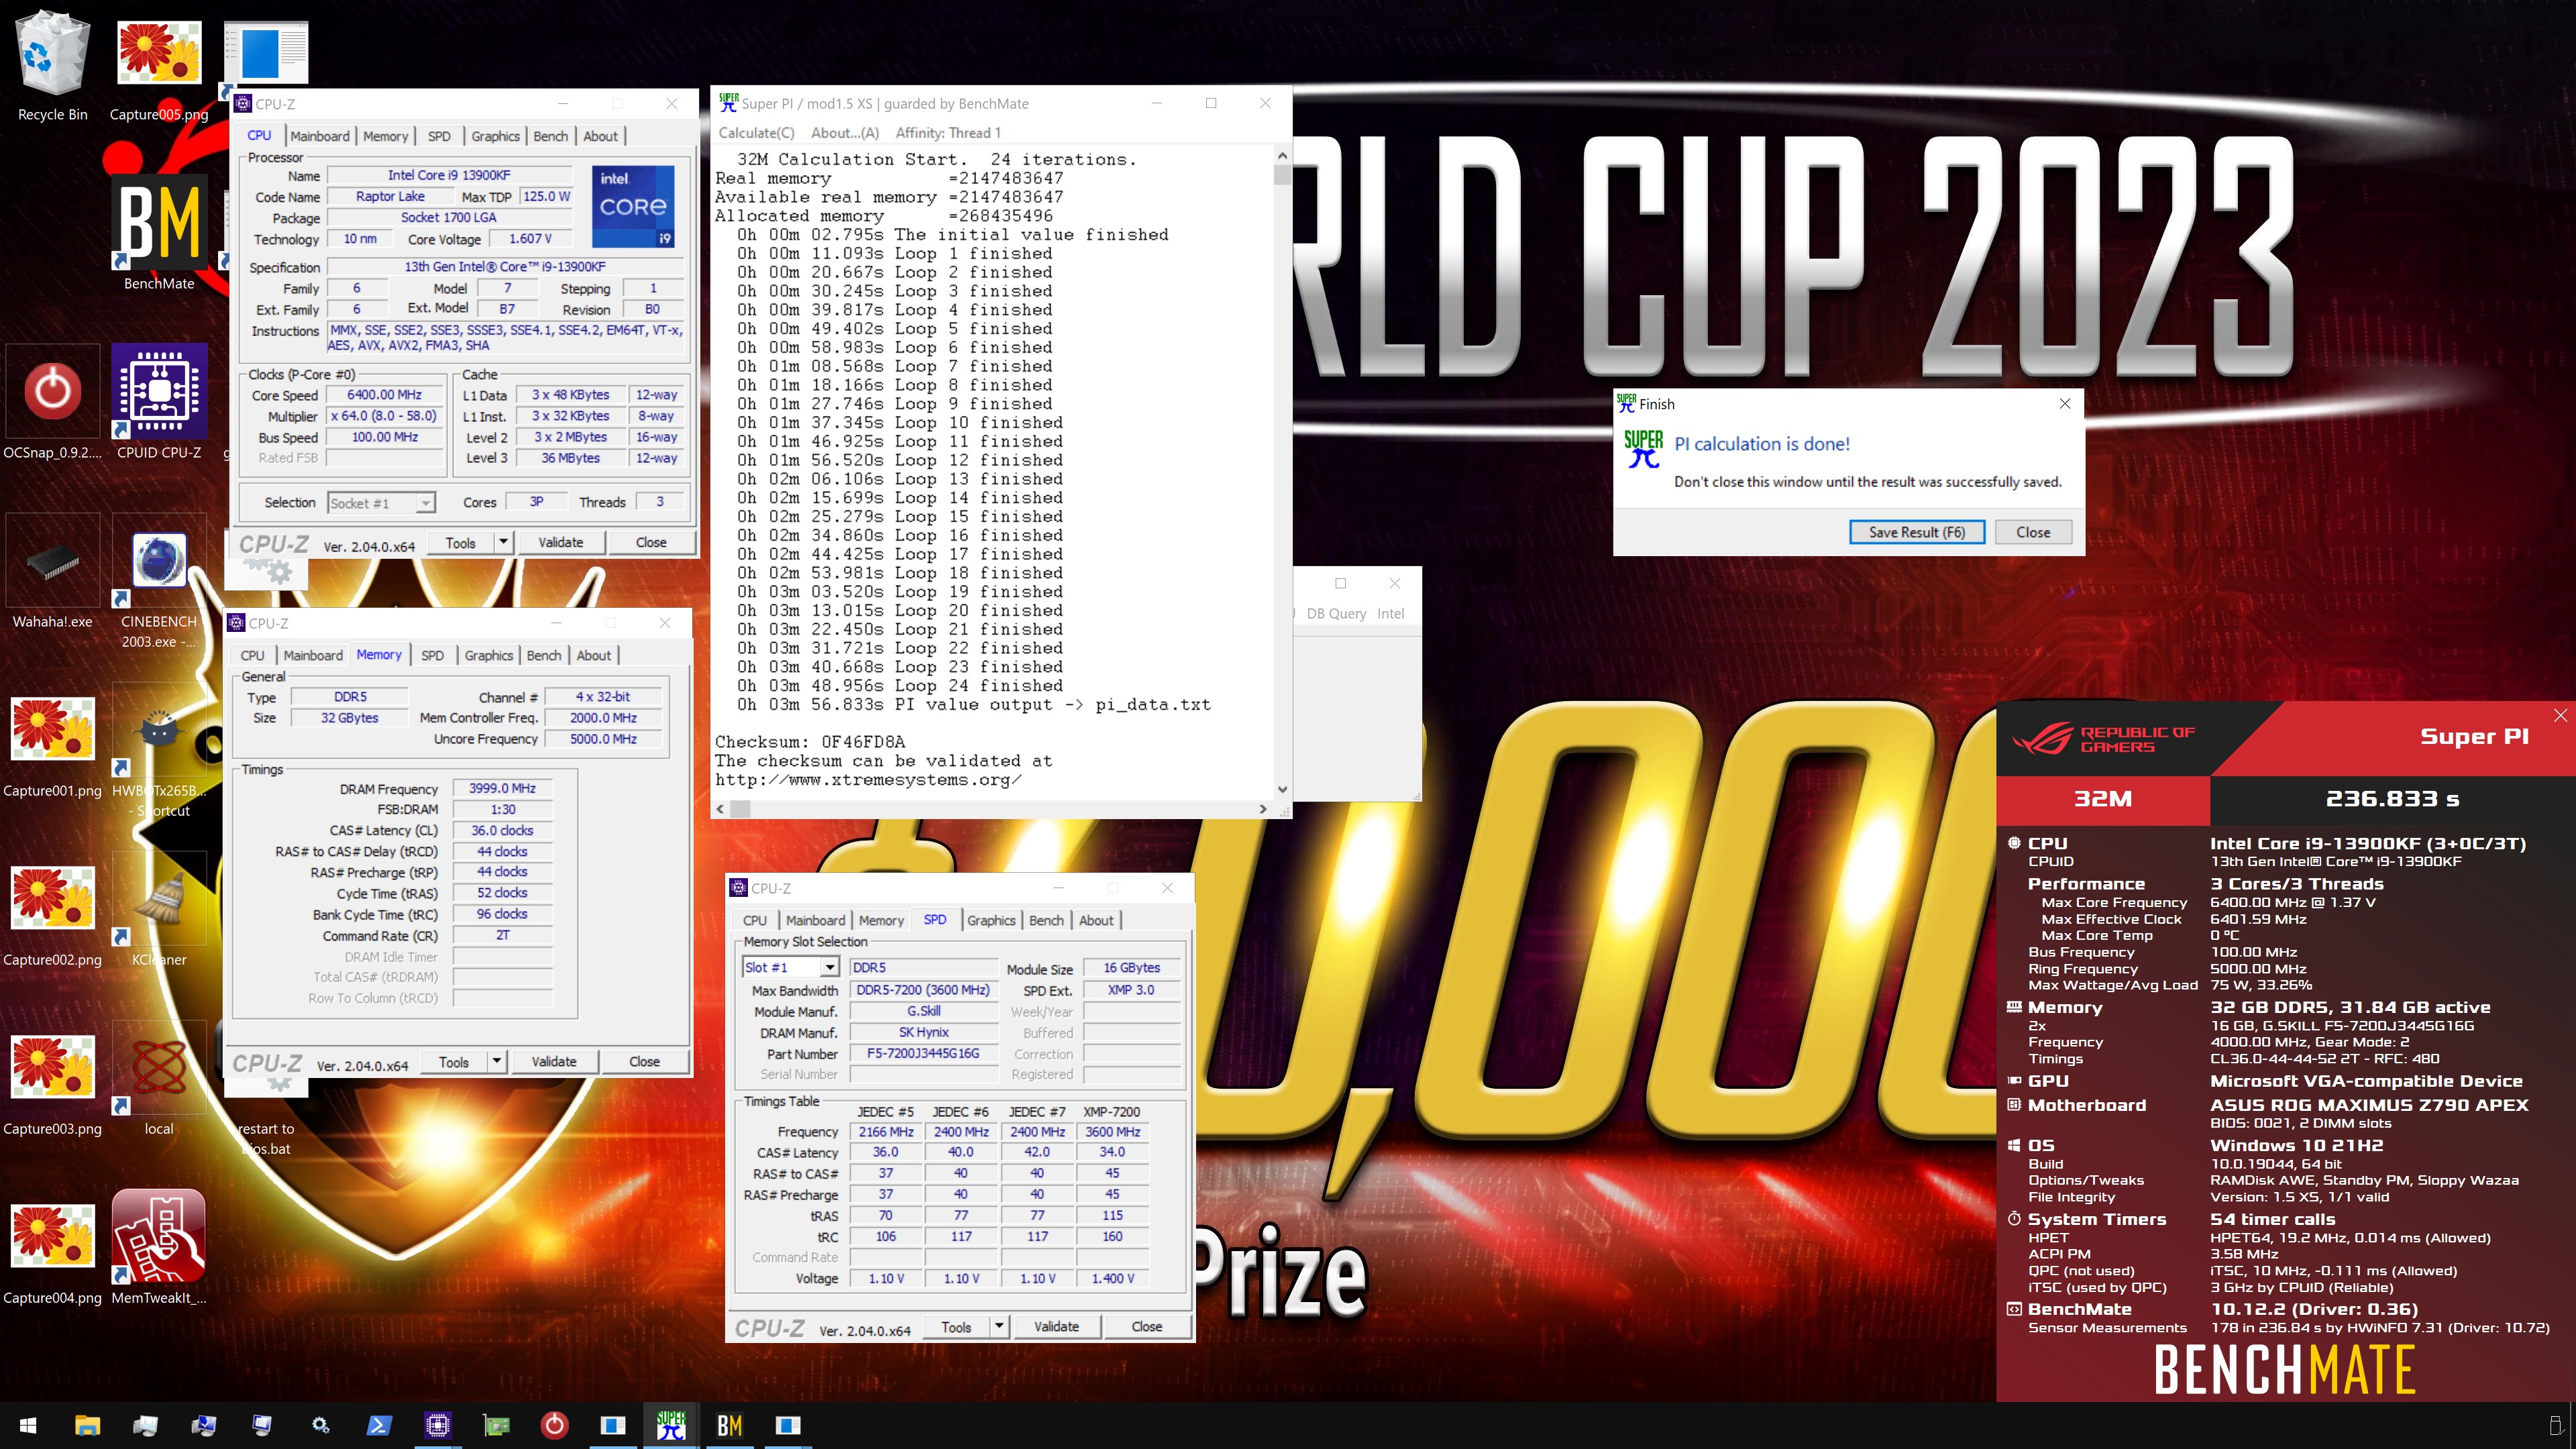
Task: Open Capture005.png on the desktop
Action: 159,66
